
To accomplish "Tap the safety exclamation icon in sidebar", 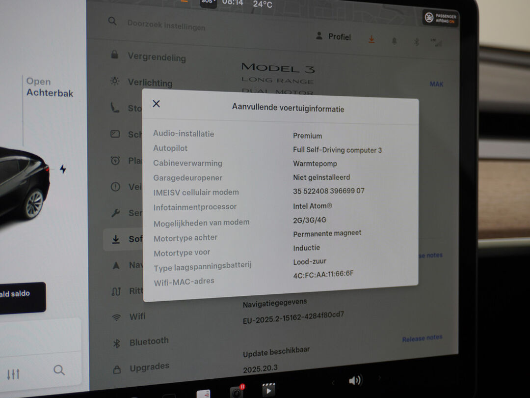I will 115,187.
